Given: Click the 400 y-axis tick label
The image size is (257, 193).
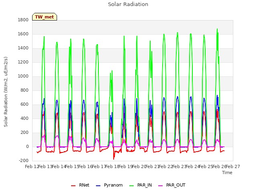Looking at the screenshot, I should [x=24, y=119].
